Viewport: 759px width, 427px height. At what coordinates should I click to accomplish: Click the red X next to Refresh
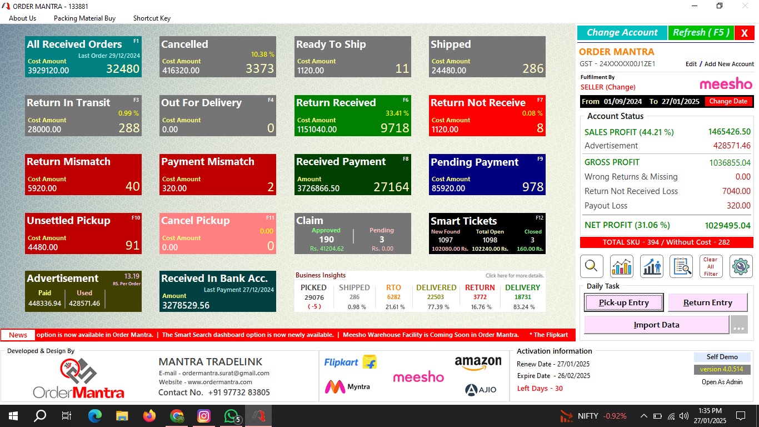(744, 33)
